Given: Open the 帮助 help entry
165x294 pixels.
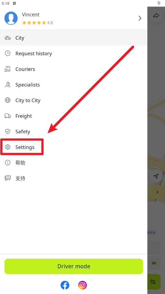Looking at the screenshot, I should [74, 163].
